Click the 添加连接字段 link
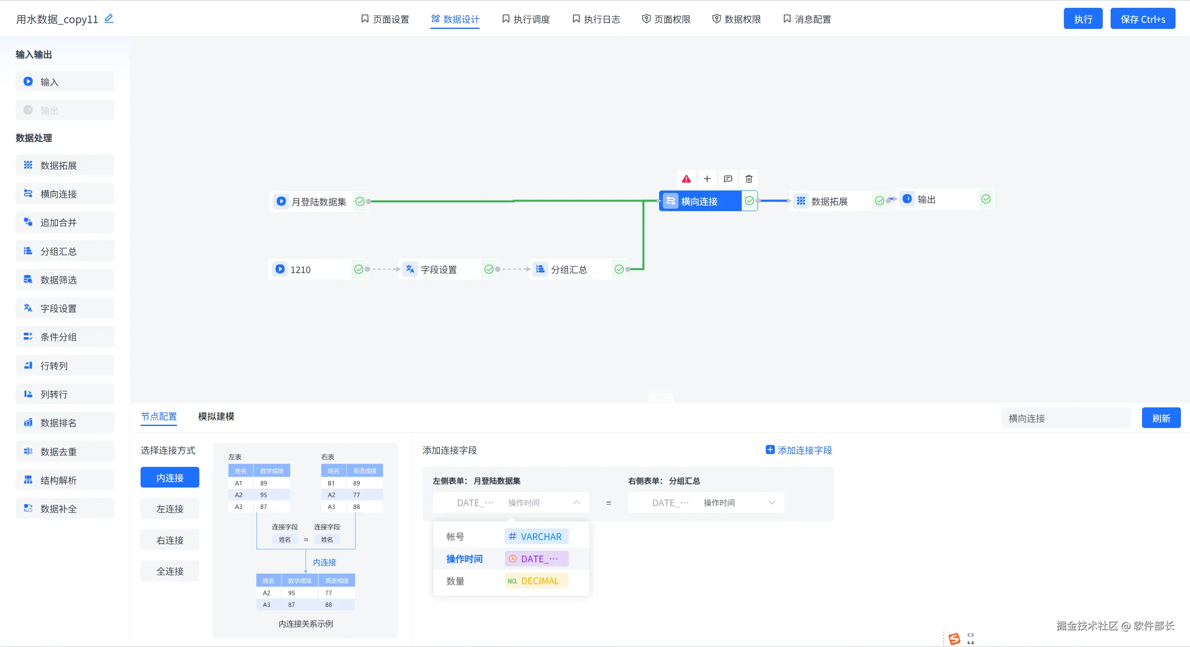 799,450
